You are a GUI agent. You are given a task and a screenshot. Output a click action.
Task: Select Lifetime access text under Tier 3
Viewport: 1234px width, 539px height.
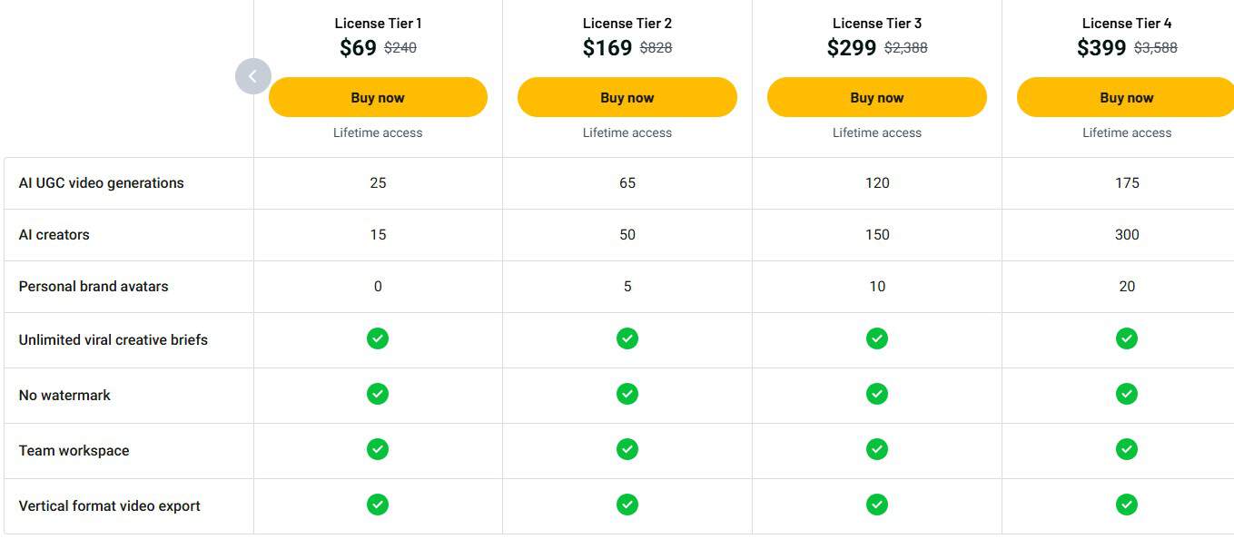click(876, 132)
